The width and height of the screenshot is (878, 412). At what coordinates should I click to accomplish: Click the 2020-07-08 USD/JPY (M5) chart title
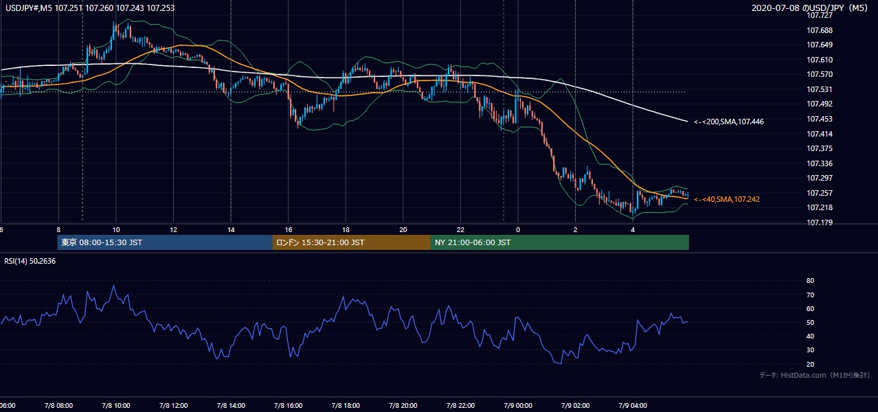tap(811, 8)
